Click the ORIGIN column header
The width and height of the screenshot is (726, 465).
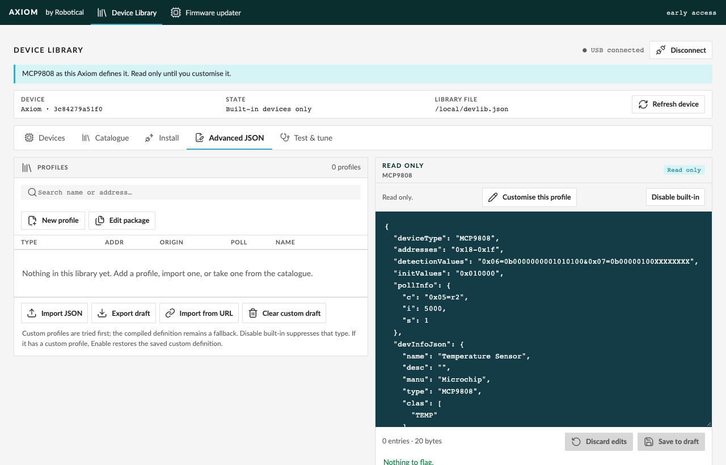coord(171,242)
